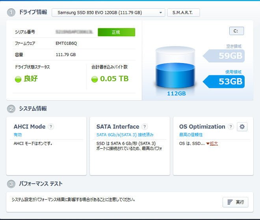Click the green 正規 authentication badge
The image size is (260, 220).
116,32
